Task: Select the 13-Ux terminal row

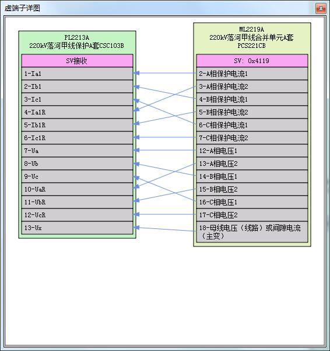Action: (78, 228)
